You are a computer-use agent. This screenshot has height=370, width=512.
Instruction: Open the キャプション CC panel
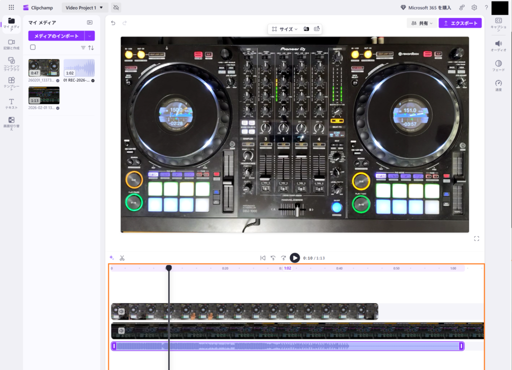498,23
